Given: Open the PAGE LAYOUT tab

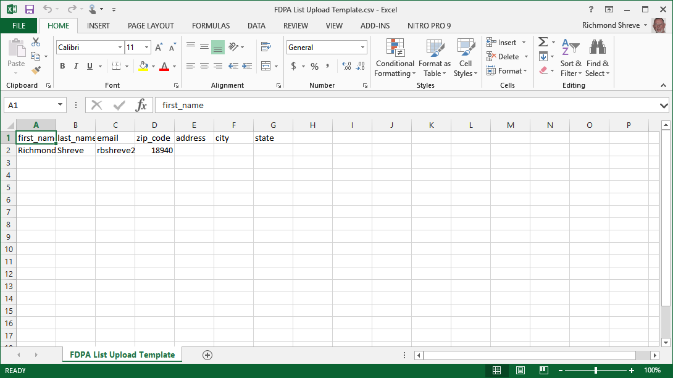Looking at the screenshot, I should 151,26.
